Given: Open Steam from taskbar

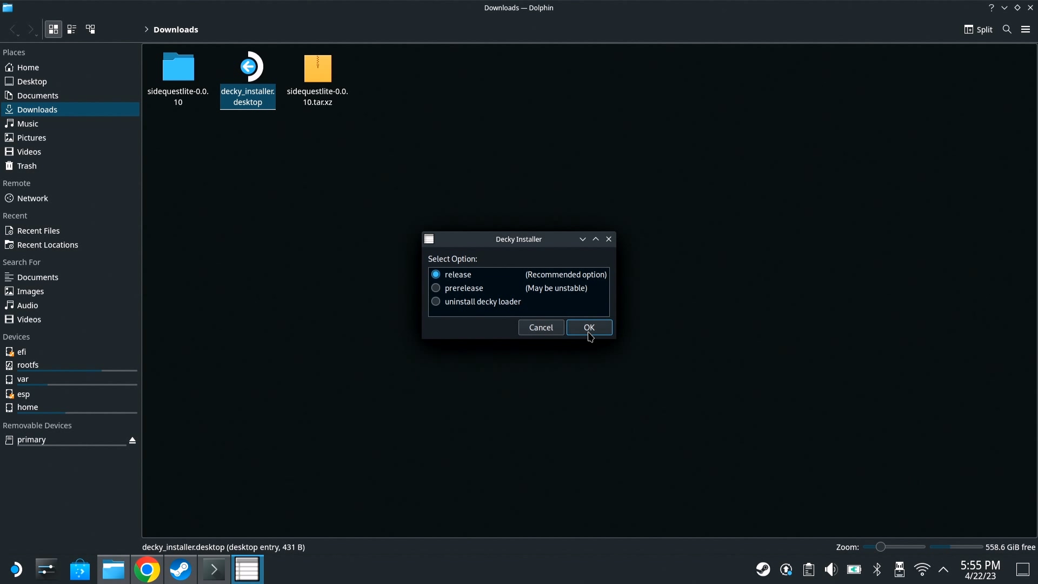Looking at the screenshot, I should click(x=181, y=570).
